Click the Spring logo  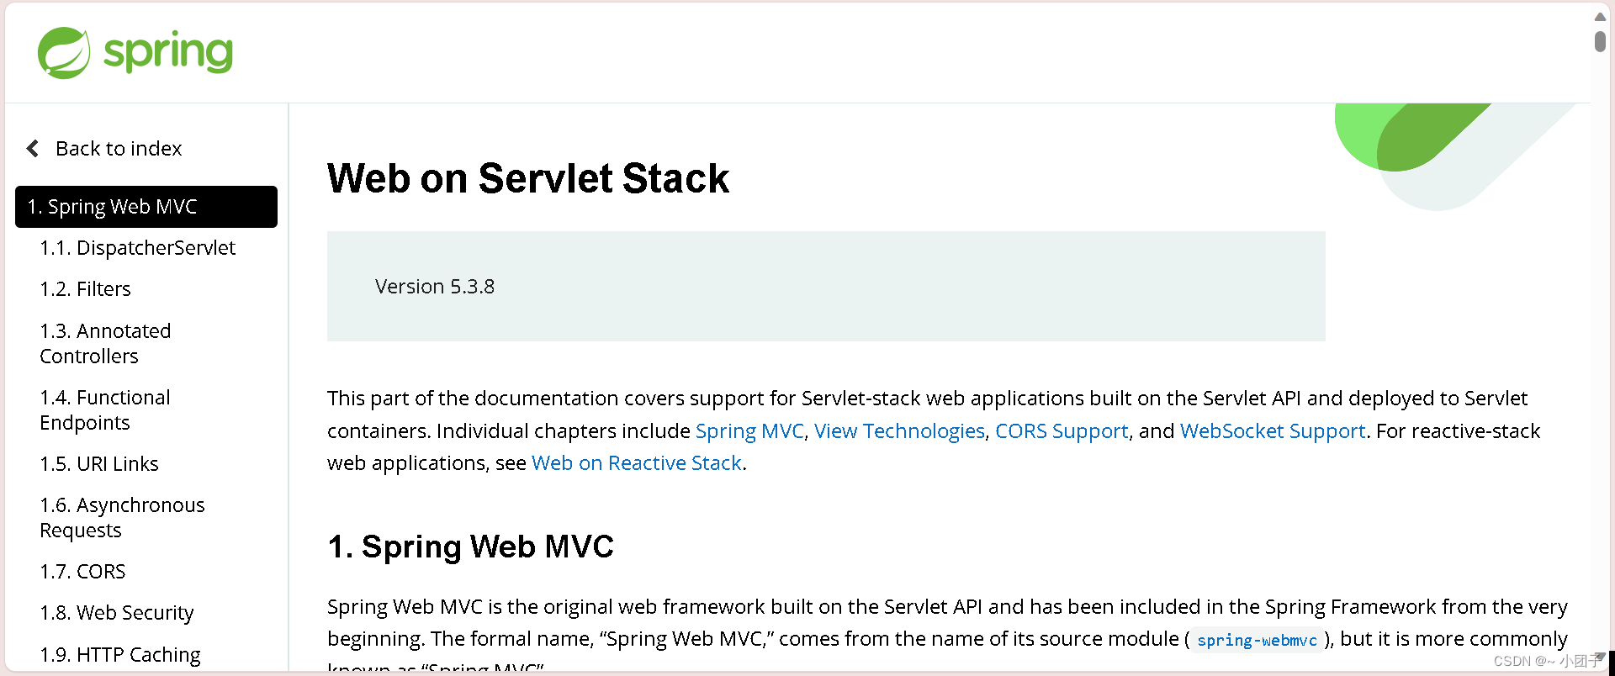135,52
